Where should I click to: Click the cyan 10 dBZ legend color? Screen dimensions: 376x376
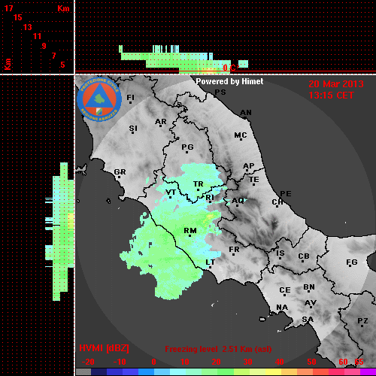[178, 371]
